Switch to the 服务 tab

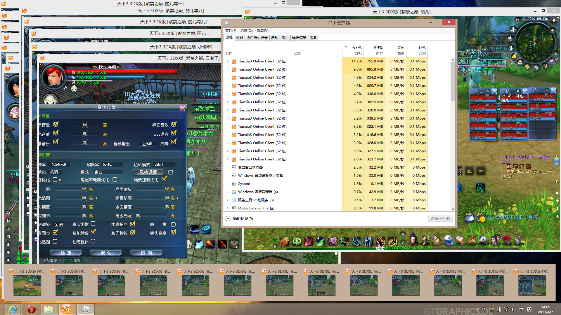coord(313,38)
